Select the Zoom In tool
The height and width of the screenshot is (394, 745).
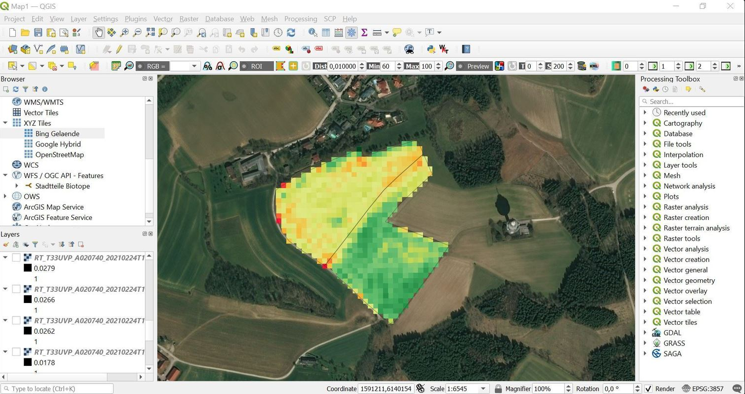pyautogui.click(x=124, y=32)
